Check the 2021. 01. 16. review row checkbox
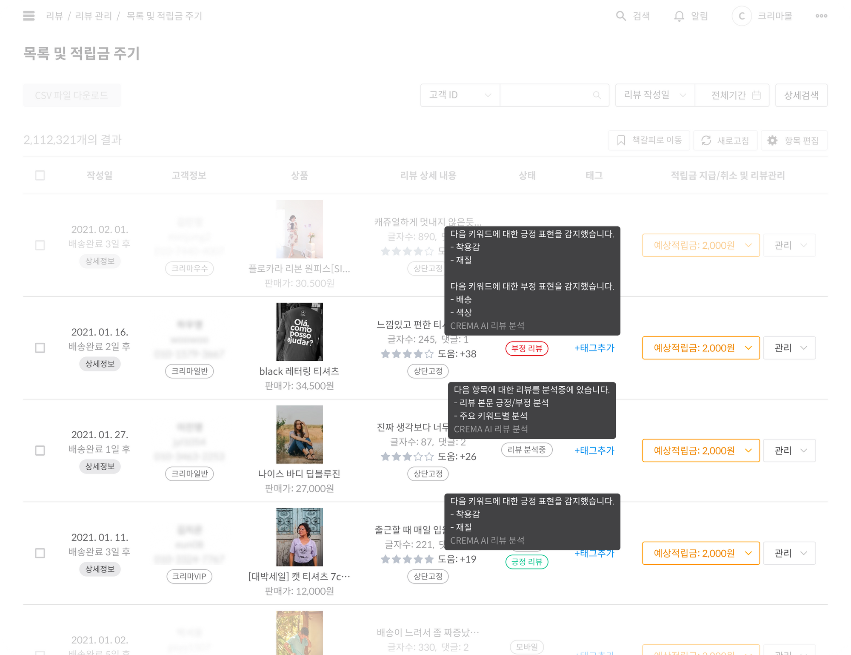This screenshot has width=851, height=655. (40, 348)
